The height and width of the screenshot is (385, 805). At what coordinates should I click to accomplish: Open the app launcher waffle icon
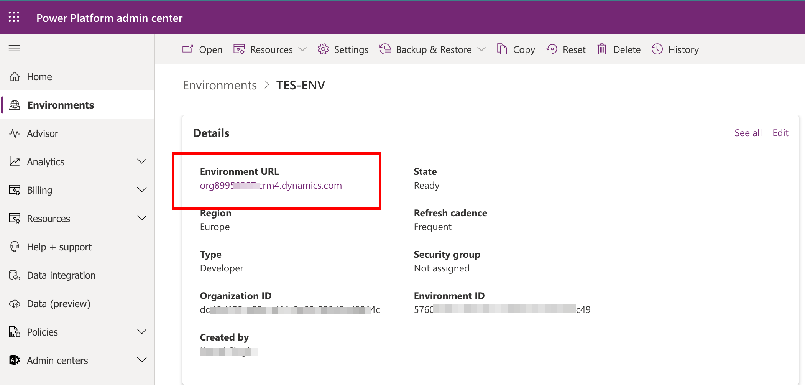[14, 17]
